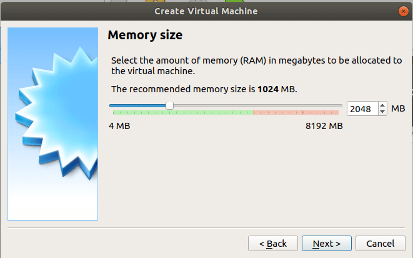Click the Next button
This screenshot has height=258, width=413.
click(x=326, y=243)
